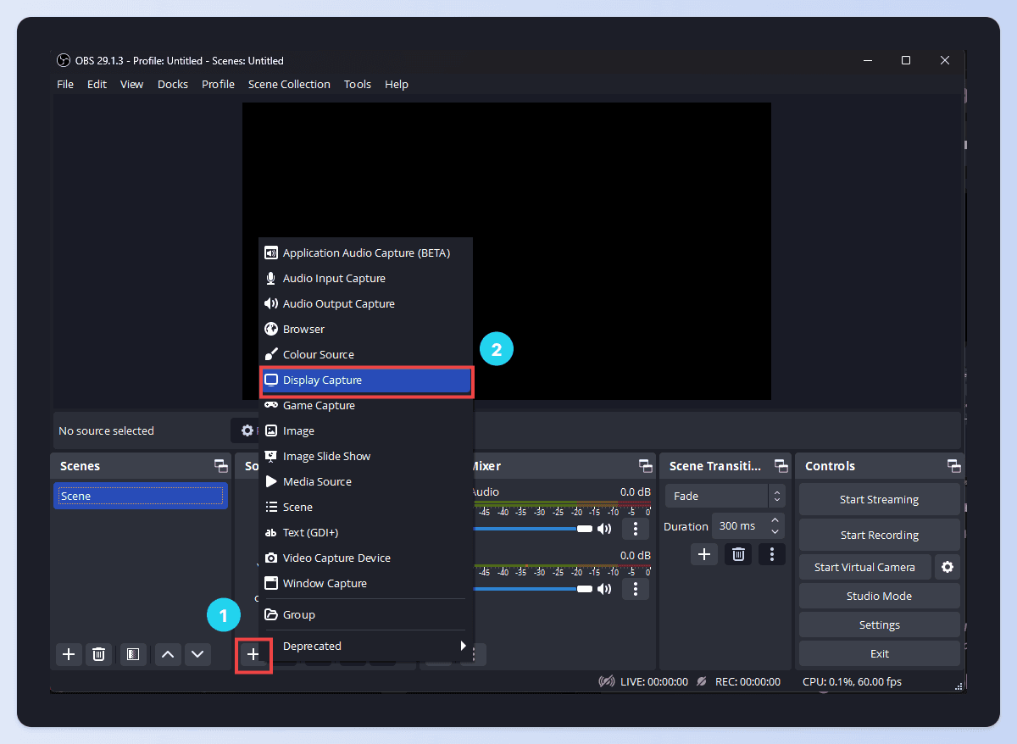
Task: Click the Exit button
Action: (879, 653)
